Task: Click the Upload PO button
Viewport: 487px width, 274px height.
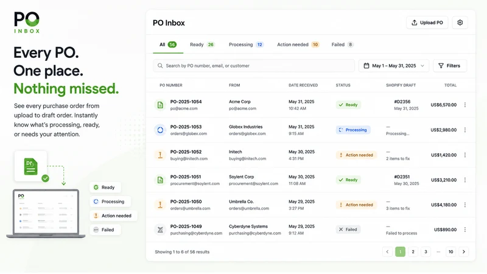Action: pos(427,23)
